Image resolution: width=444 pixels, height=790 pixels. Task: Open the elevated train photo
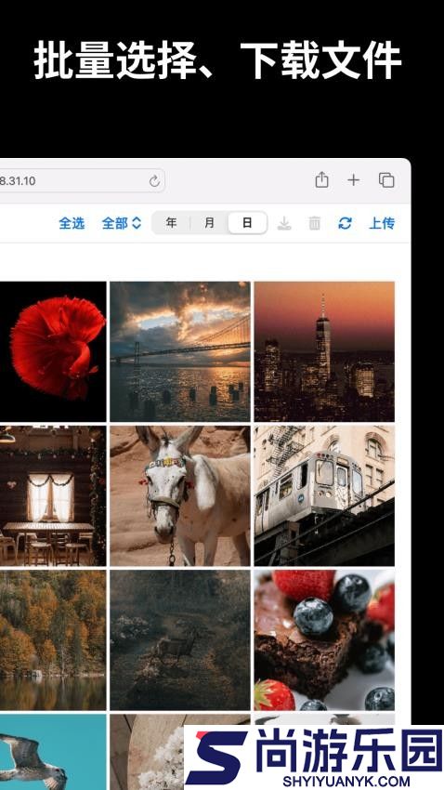324,495
